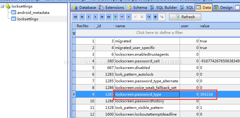The height and width of the screenshot is (118, 240).
Task: Open the Database tab
Action: click(85, 7)
